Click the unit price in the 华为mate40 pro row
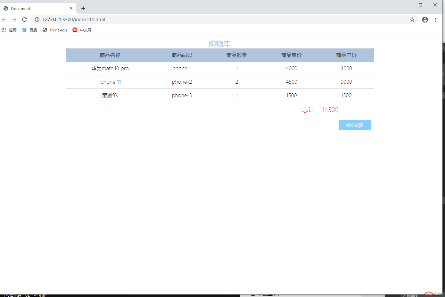The image size is (445, 297). pyautogui.click(x=292, y=68)
